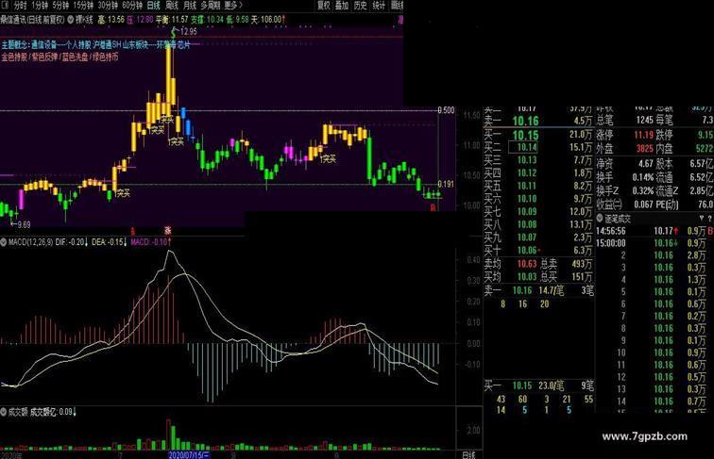
Task: Open the MACD indicator dropdown arrow
Action: tap(4, 242)
